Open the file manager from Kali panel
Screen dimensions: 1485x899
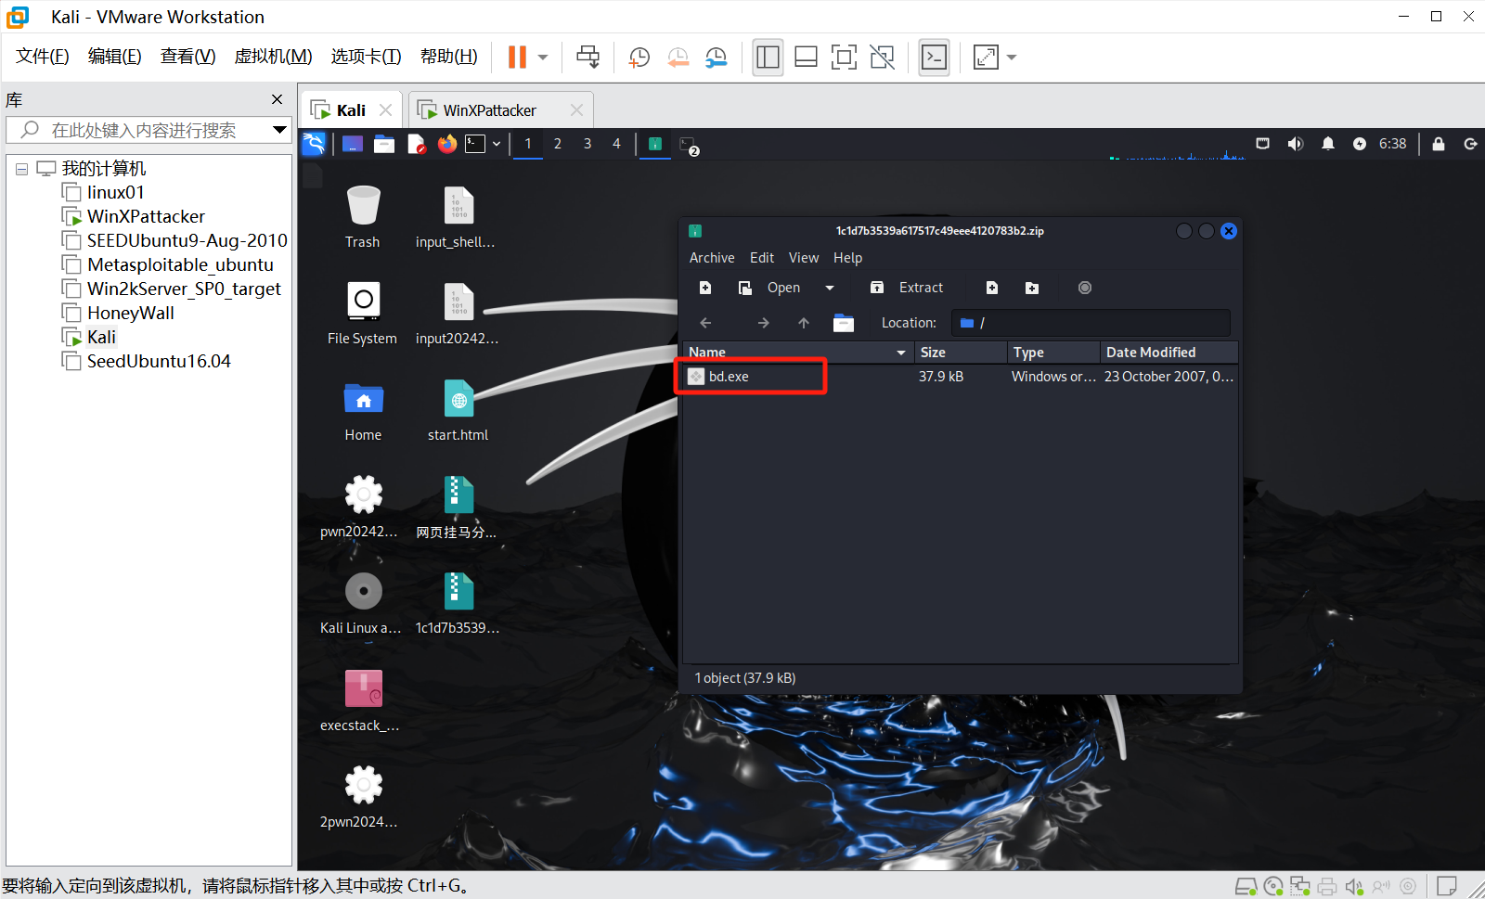[x=384, y=144]
